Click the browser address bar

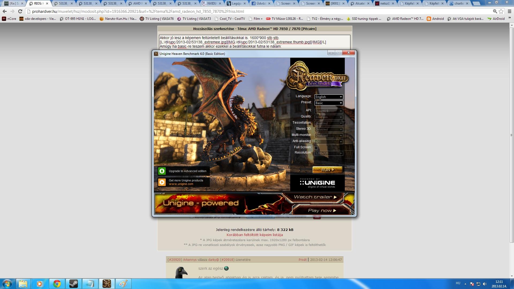click(x=260, y=12)
